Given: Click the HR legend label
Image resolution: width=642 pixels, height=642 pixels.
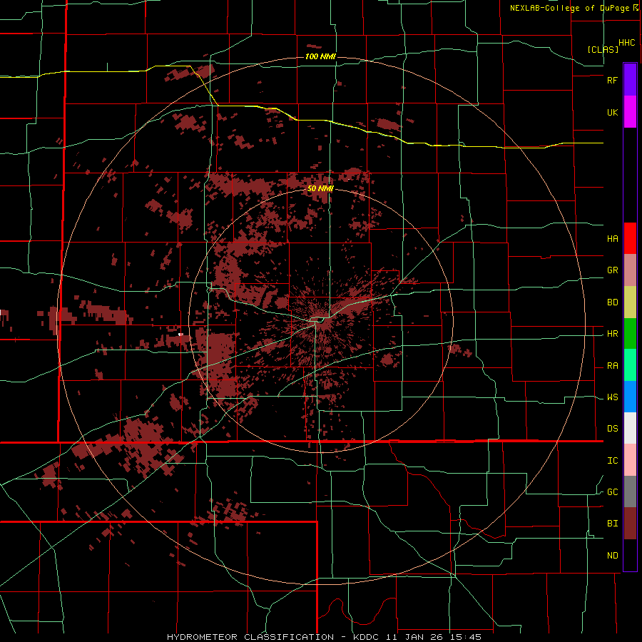Looking at the screenshot, I should tap(612, 334).
